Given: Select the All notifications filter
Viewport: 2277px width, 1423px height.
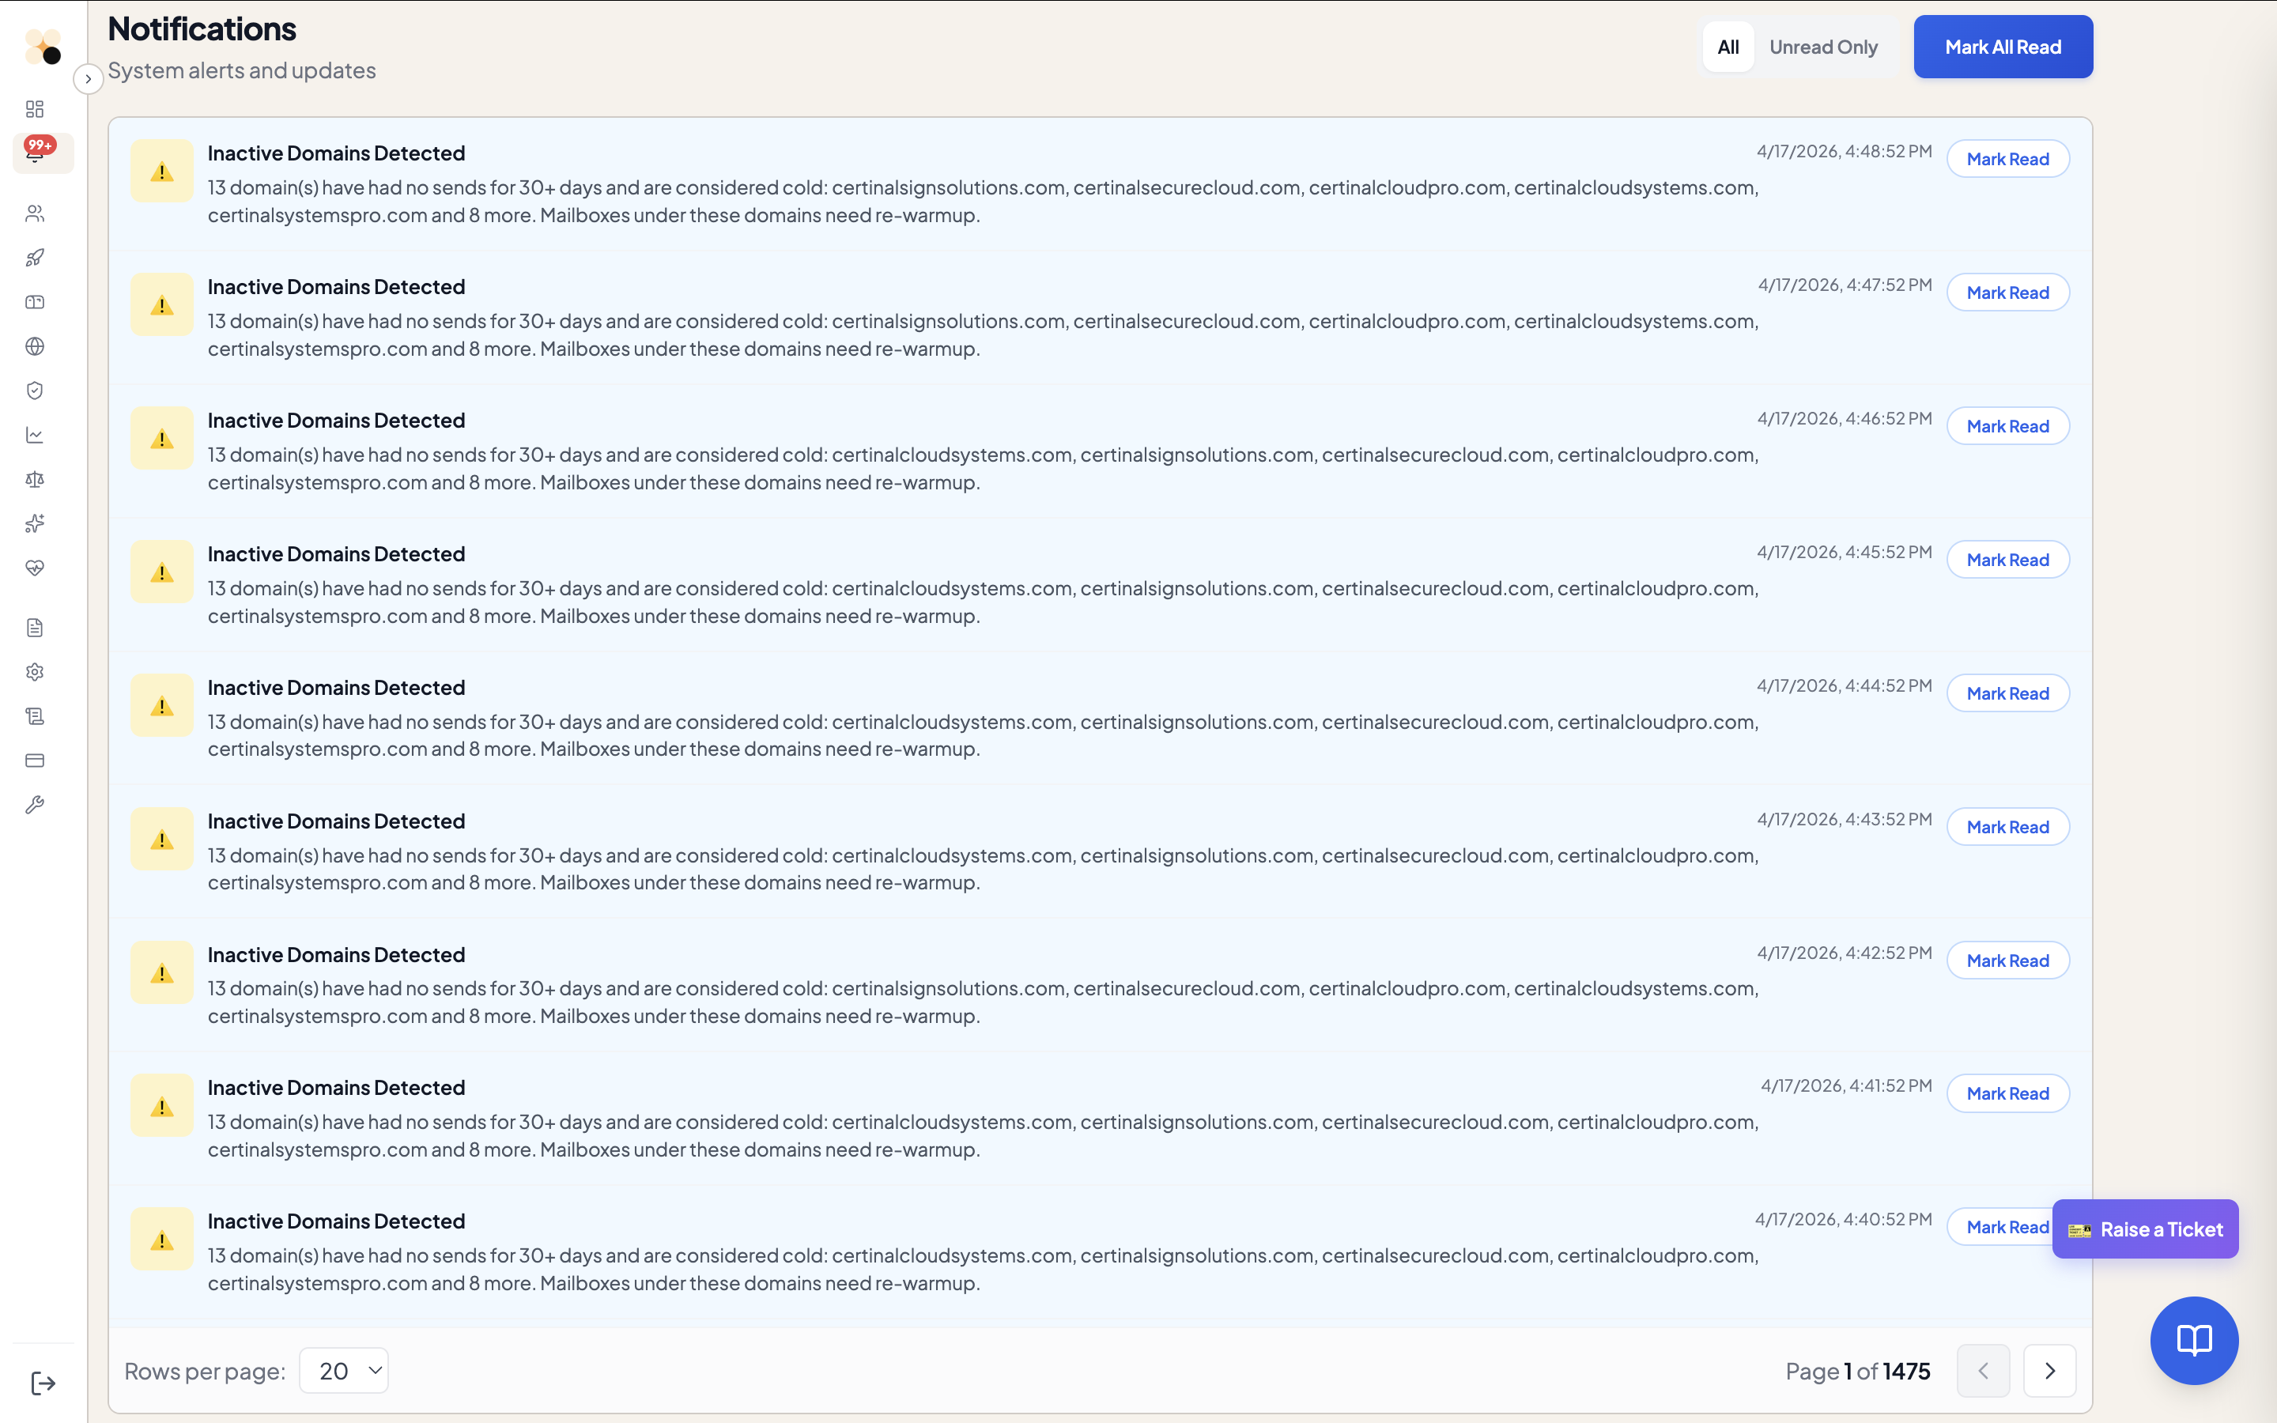Looking at the screenshot, I should 1728,47.
